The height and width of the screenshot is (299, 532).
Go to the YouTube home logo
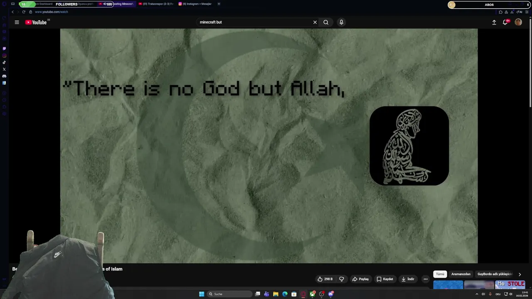click(36, 22)
